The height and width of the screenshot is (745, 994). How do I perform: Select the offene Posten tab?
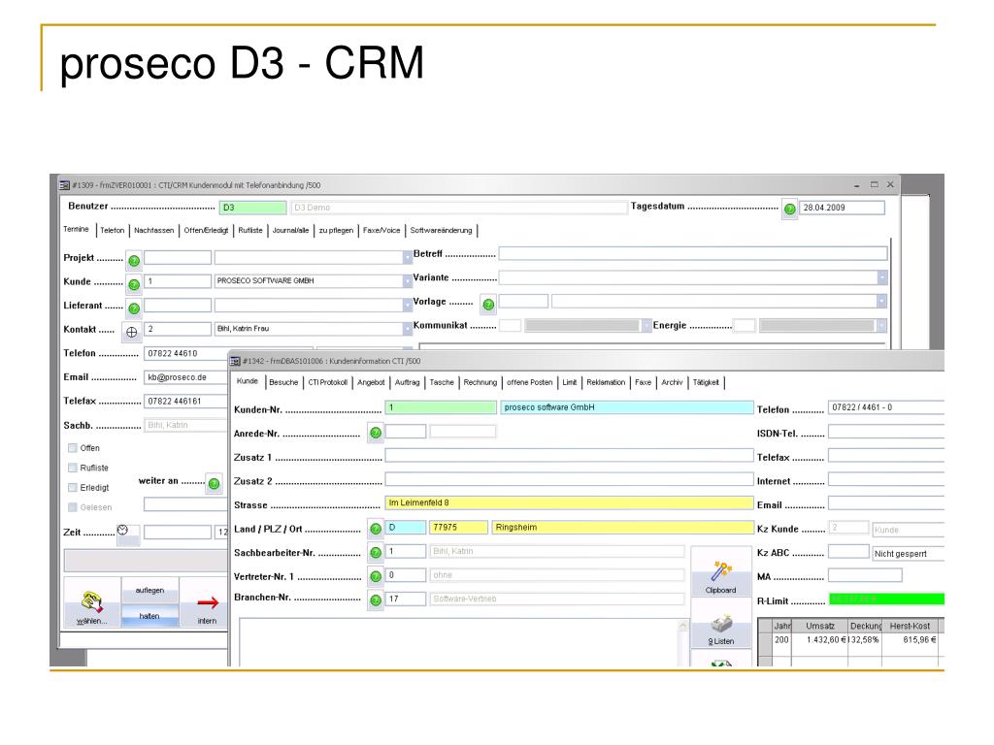tap(529, 382)
